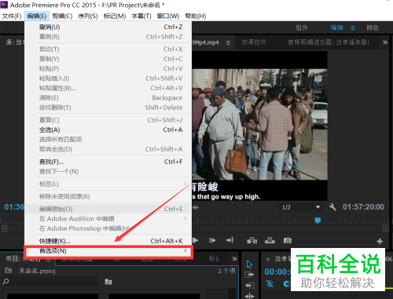Open the 剪辑(C) menu

coord(62,16)
